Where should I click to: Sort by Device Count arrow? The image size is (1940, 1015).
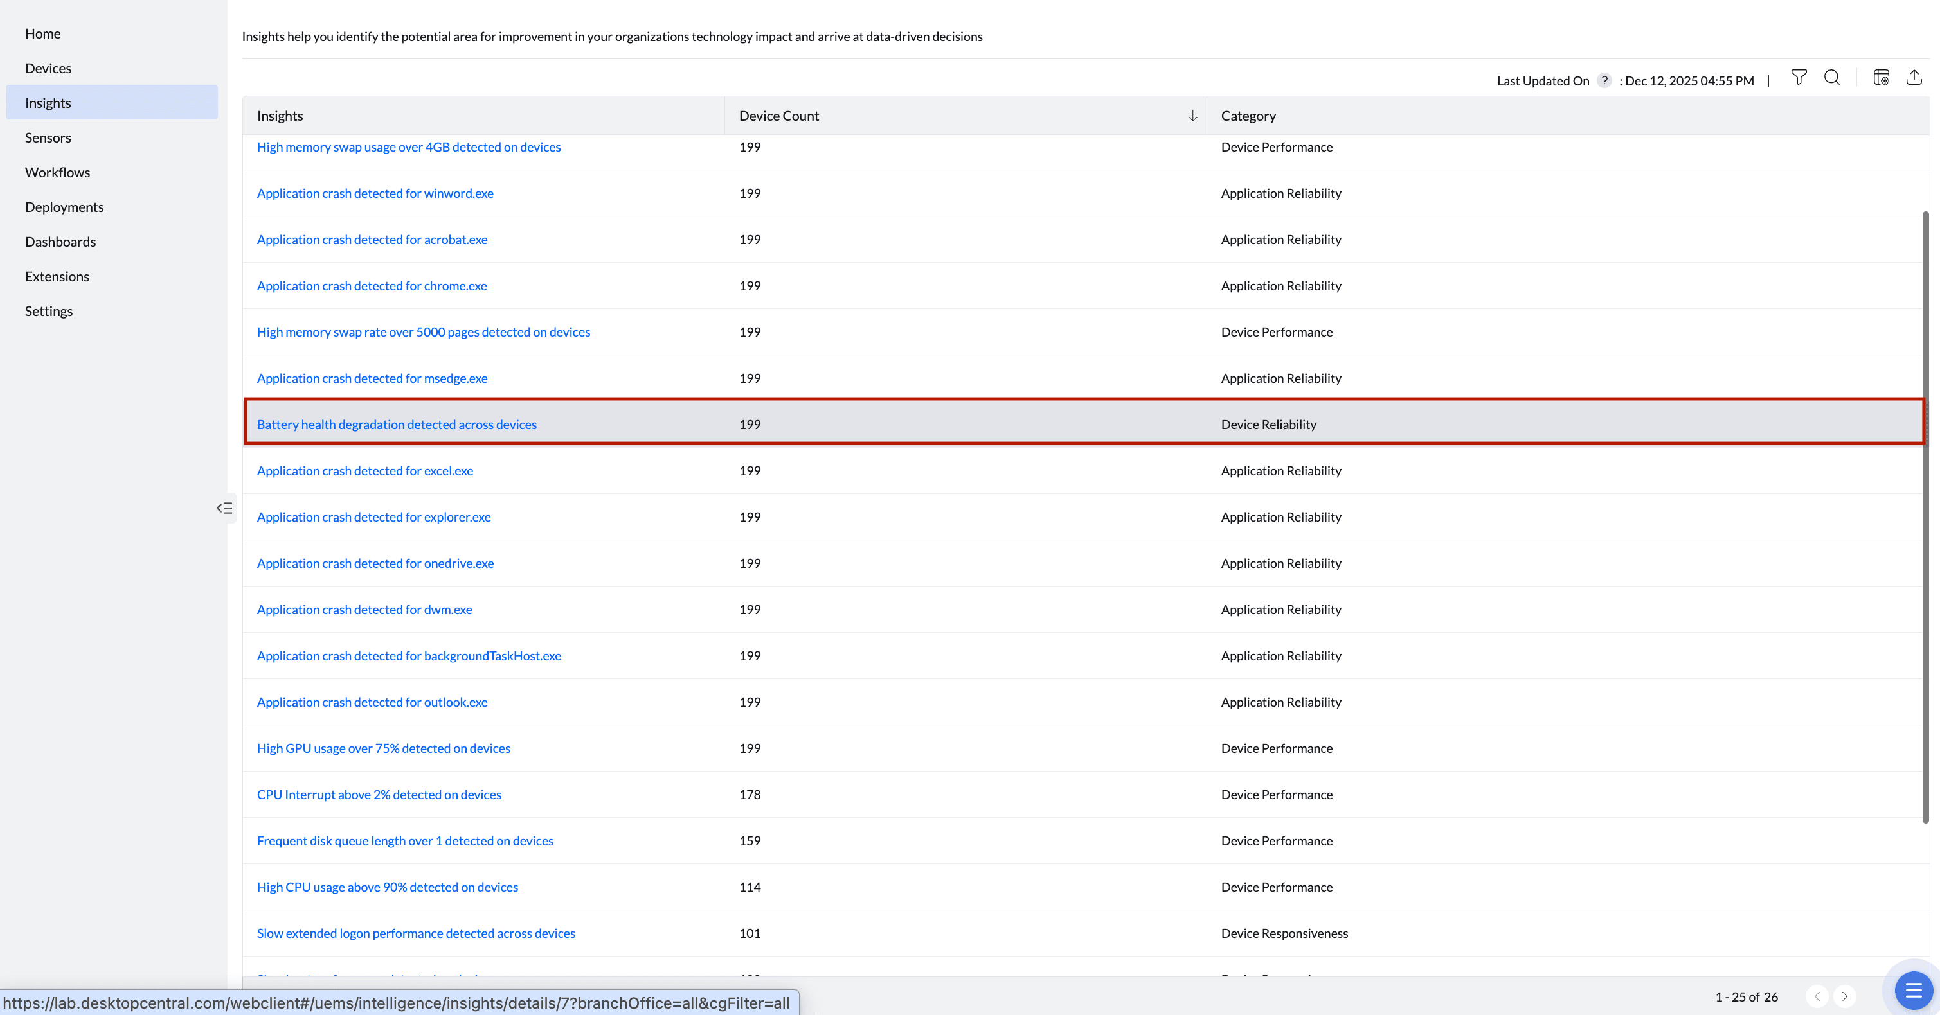[x=1192, y=116]
